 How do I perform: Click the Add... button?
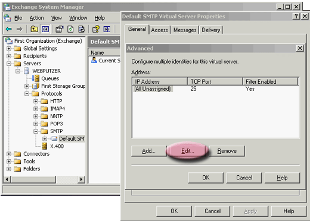[x=148, y=151]
